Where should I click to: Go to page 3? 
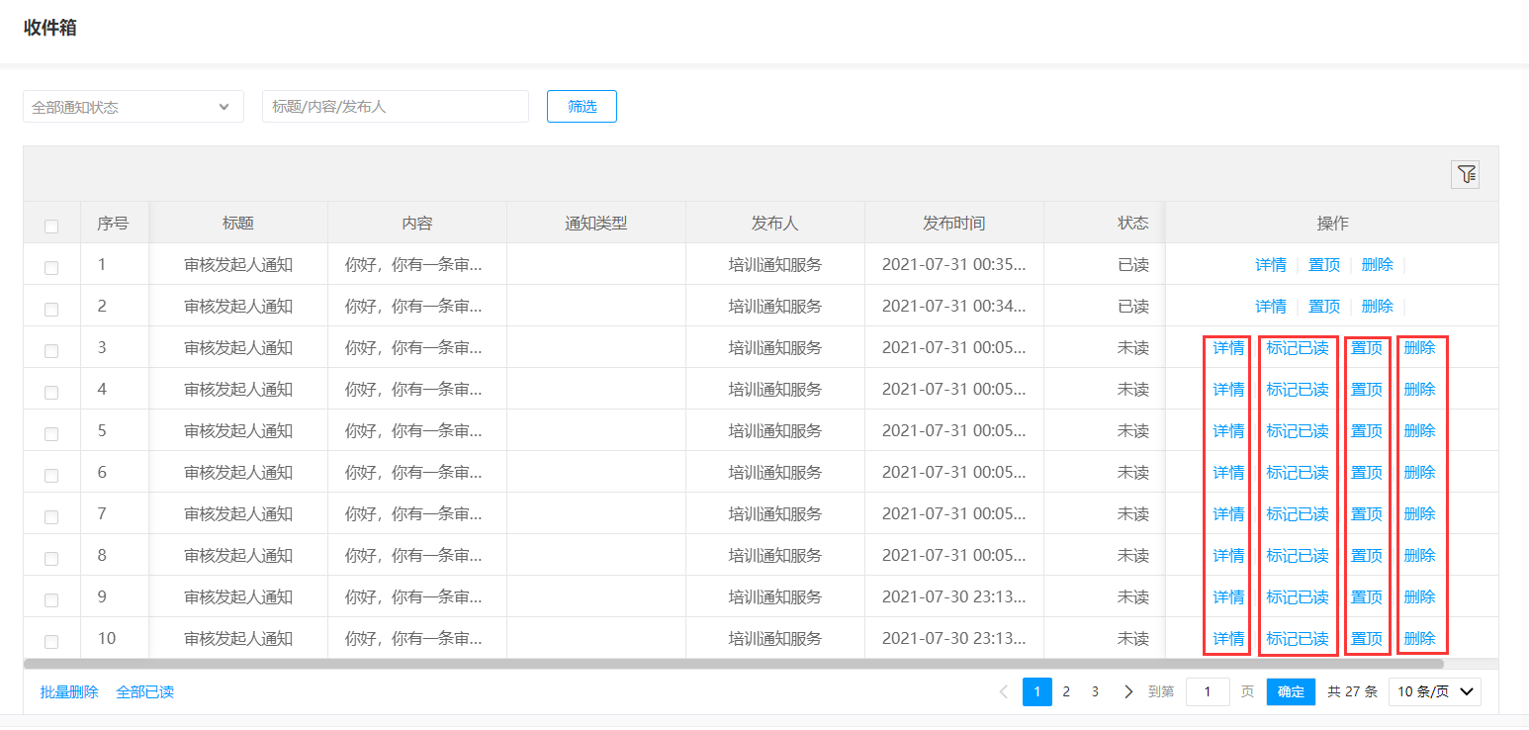(x=1095, y=691)
